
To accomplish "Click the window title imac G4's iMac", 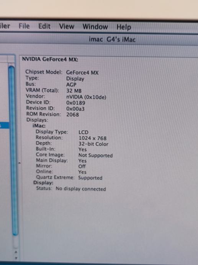I will click(112, 40).
